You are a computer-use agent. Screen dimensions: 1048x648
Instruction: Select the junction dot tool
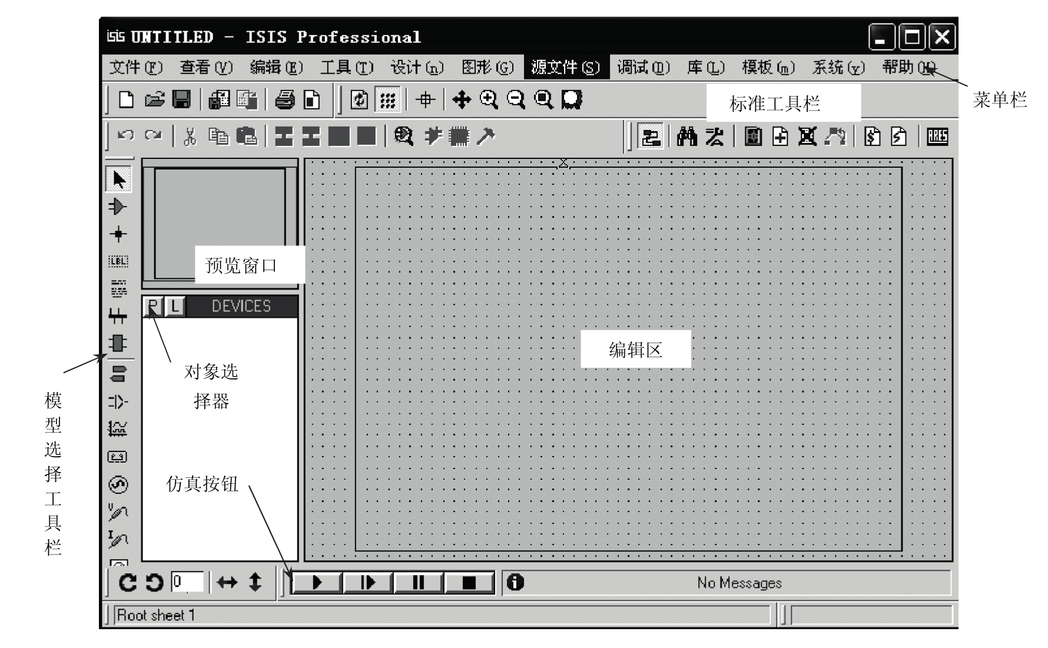[x=118, y=234]
